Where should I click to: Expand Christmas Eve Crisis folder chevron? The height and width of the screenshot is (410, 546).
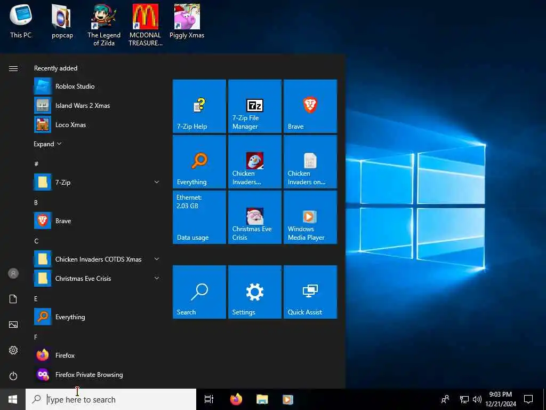pos(157,278)
